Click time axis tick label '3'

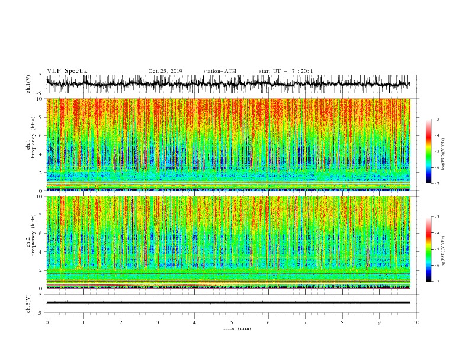point(158,322)
